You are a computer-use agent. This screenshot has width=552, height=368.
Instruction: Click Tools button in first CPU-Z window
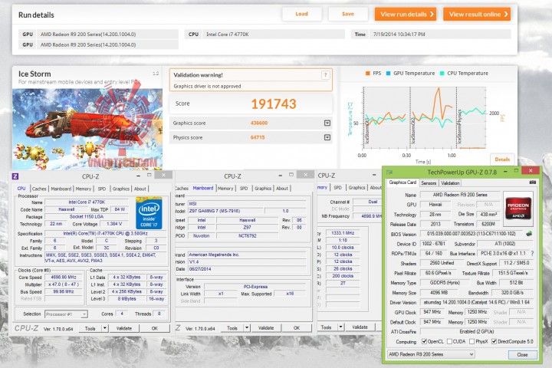coord(90,328)
